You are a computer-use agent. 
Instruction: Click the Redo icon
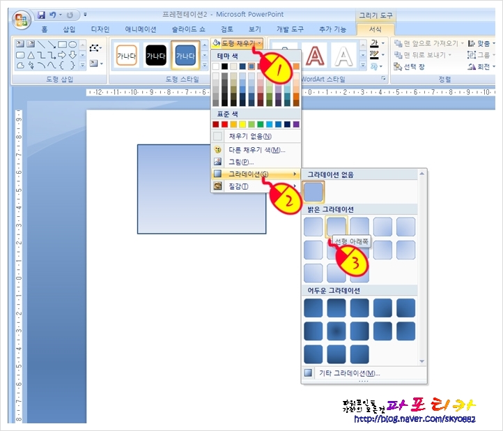pos(70,15)
